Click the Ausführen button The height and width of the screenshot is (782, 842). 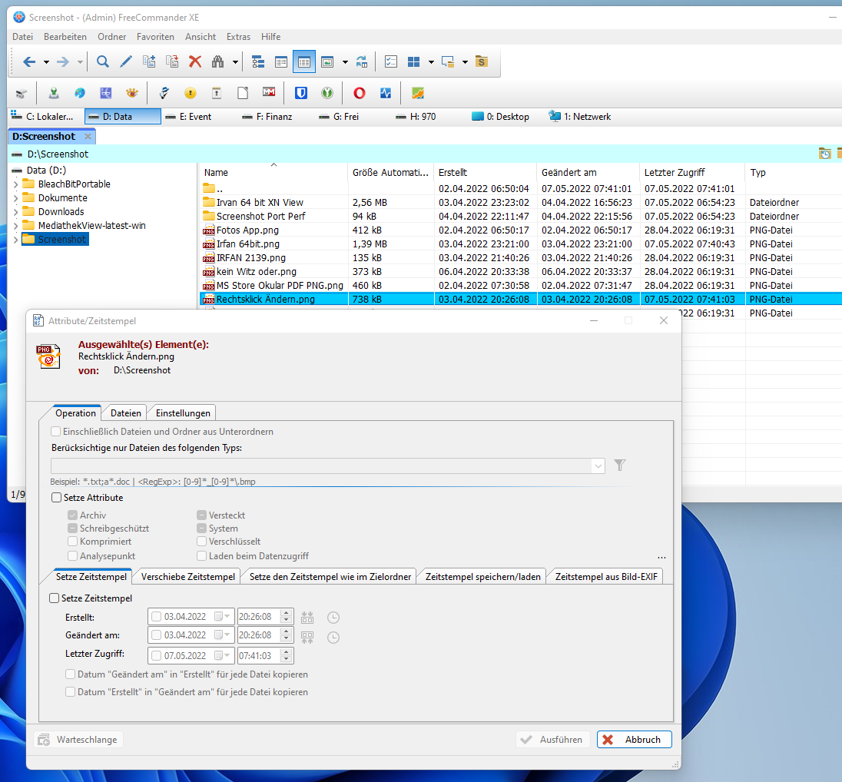point(553,740)
